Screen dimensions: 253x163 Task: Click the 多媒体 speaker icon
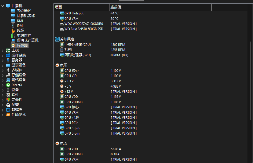(x=8, y=70)
